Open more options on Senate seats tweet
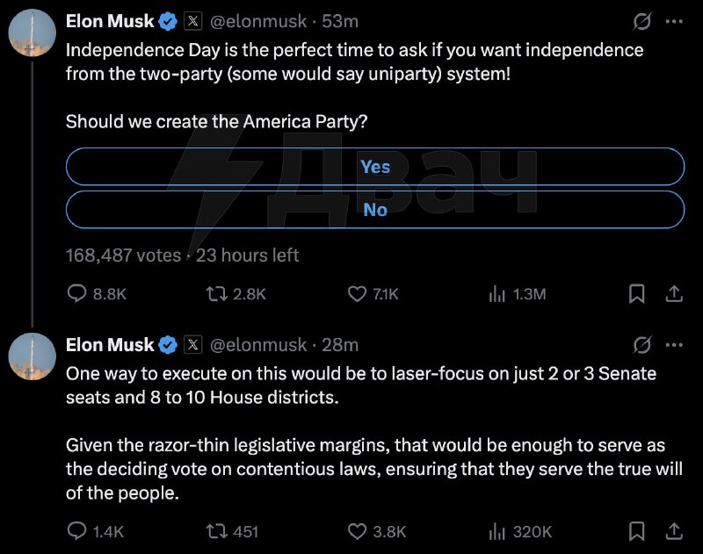This screenshot has height=554, width=703. point(674,345)
